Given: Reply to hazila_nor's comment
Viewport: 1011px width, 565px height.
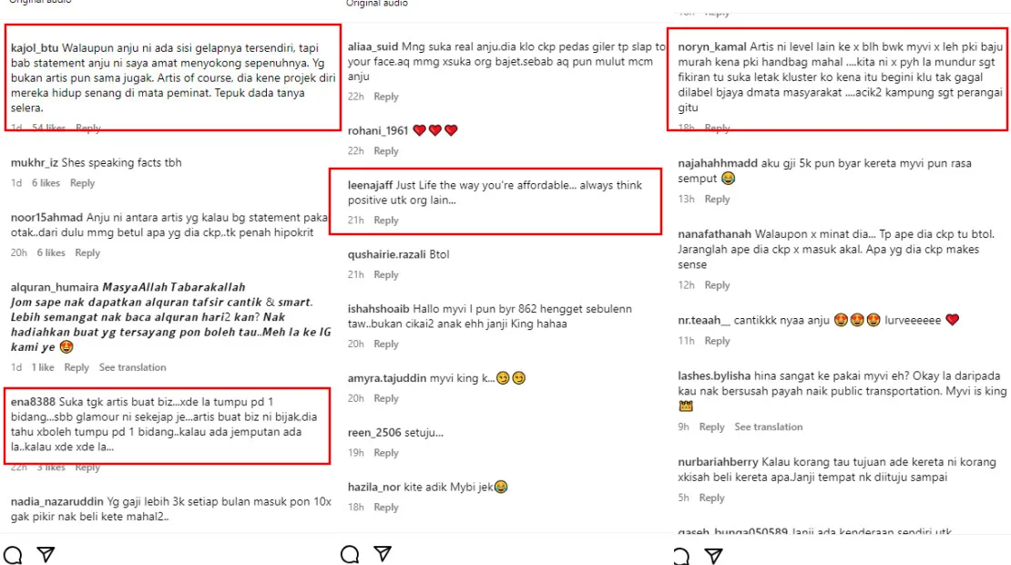Looking at the screenshot, I should point(386,508).
